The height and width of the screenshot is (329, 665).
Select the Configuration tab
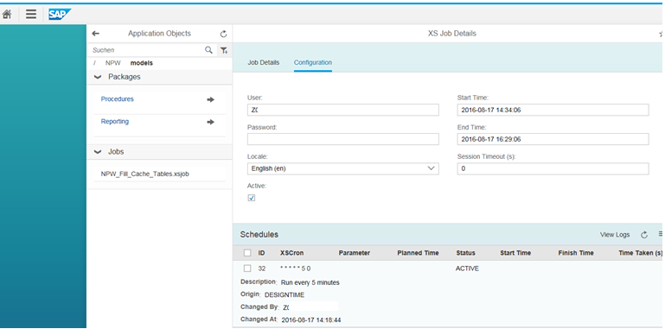pyautogui.click(x=313, y=62)
